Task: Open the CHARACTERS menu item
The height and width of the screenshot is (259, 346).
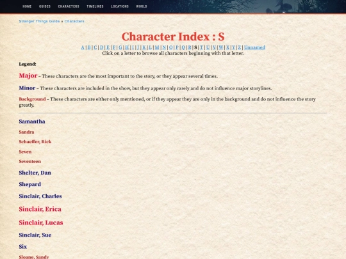Action: 69,6
